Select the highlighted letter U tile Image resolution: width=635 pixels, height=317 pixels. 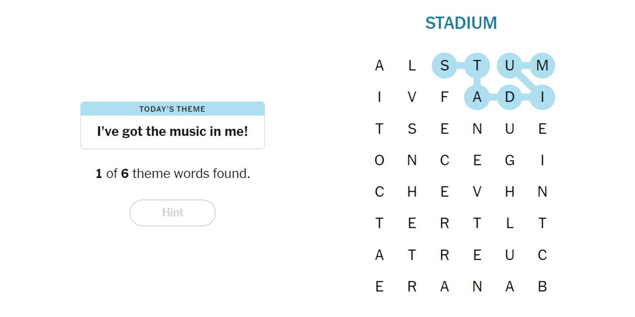510,65
